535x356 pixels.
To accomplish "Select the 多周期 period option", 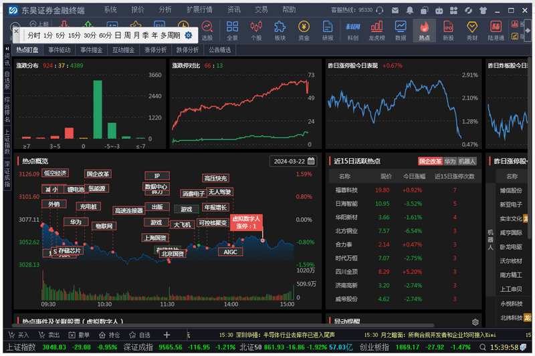I will (171, 35).
